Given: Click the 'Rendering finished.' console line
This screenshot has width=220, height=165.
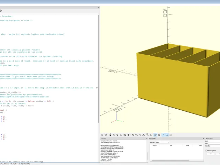Looking at the screenshot, I should tap(106, 161).
